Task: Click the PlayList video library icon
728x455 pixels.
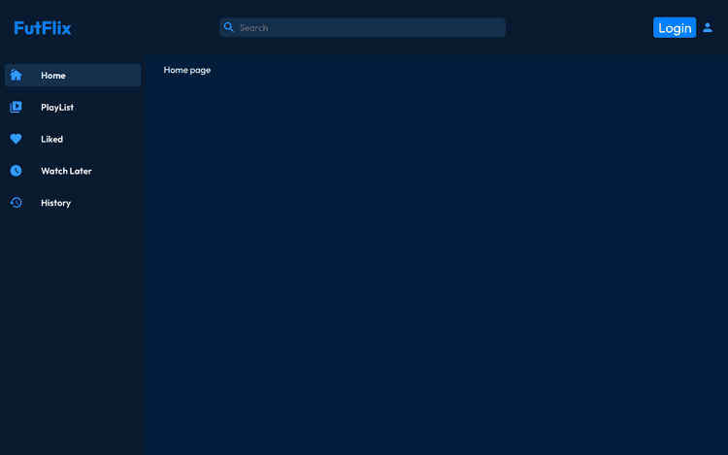Action: (16, 107)
